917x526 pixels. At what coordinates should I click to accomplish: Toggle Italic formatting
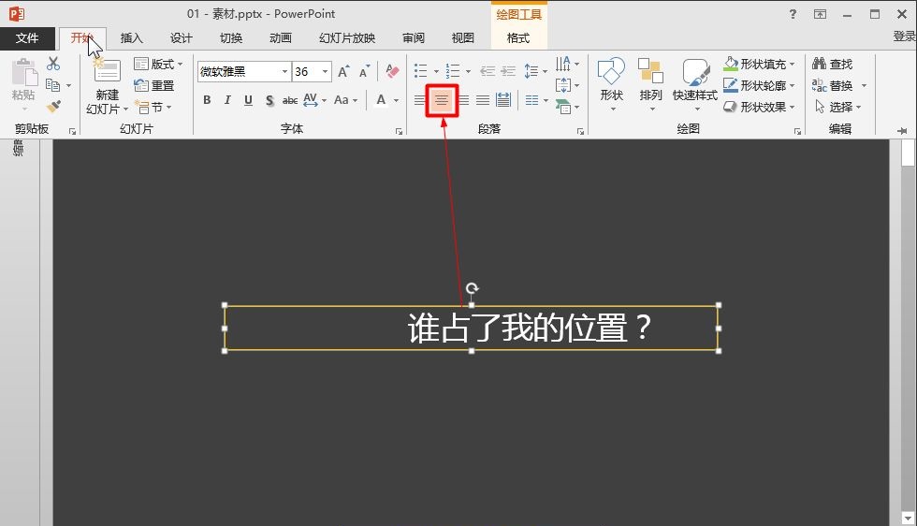coord(227,100)
